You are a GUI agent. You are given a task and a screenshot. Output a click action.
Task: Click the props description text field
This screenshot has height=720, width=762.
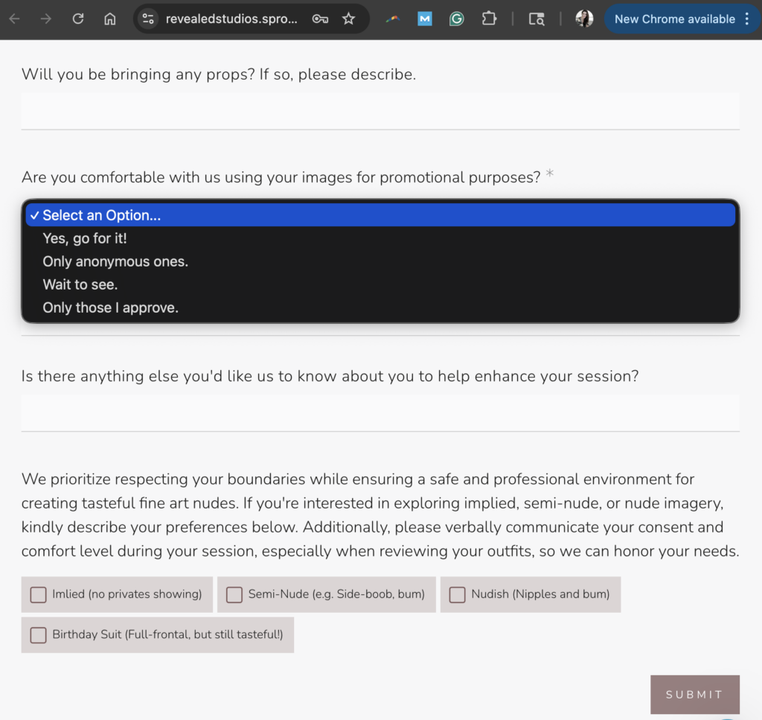(x=380, y=112)
